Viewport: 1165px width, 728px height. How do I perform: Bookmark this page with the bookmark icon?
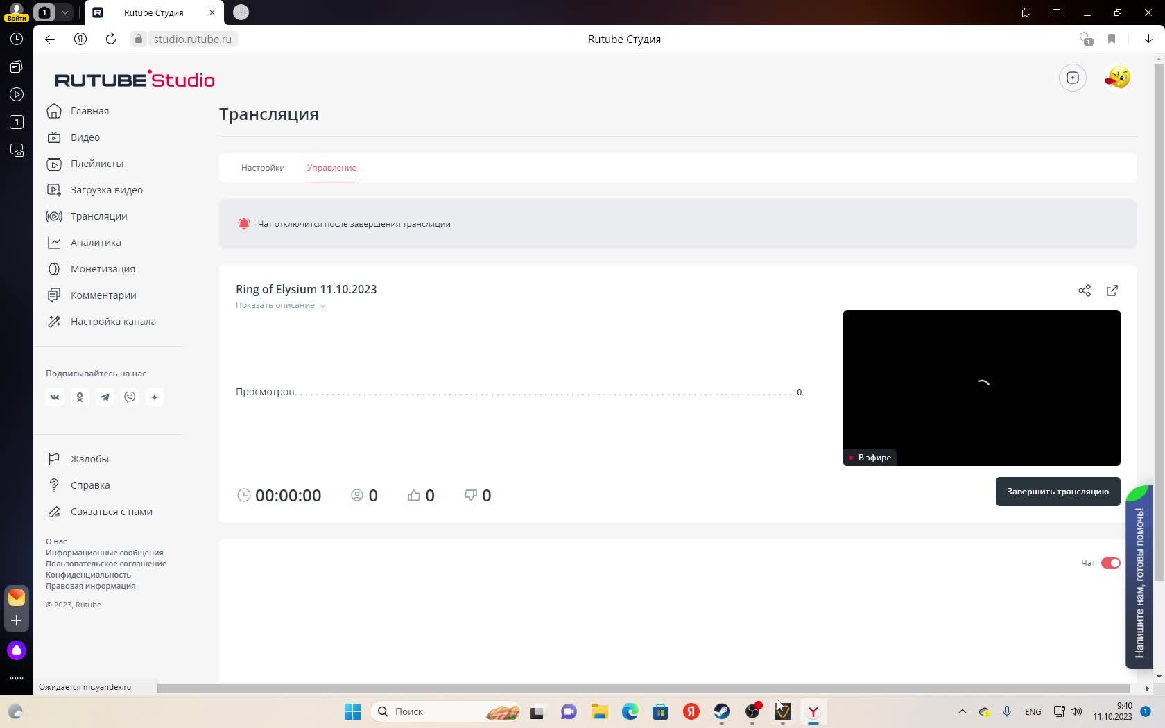(1112, 39)
